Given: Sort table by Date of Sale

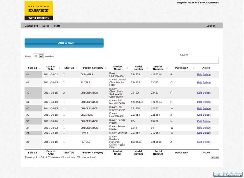Looking at the screenshot, I should click(x=51, y=68).
